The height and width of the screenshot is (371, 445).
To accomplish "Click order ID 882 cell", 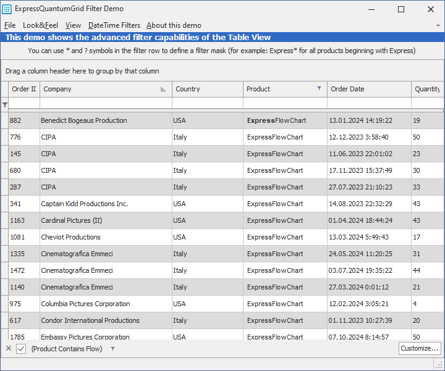I will 24,120.
